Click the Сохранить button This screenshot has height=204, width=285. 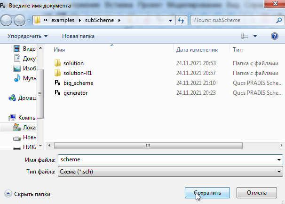coord(206,193)
